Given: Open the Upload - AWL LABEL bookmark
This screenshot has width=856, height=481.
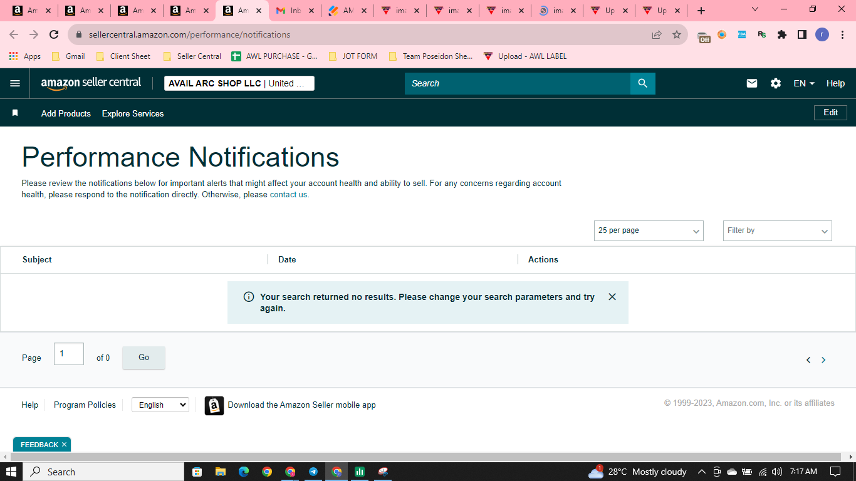Looking at the screenshot, I should (x=525, y=56).
